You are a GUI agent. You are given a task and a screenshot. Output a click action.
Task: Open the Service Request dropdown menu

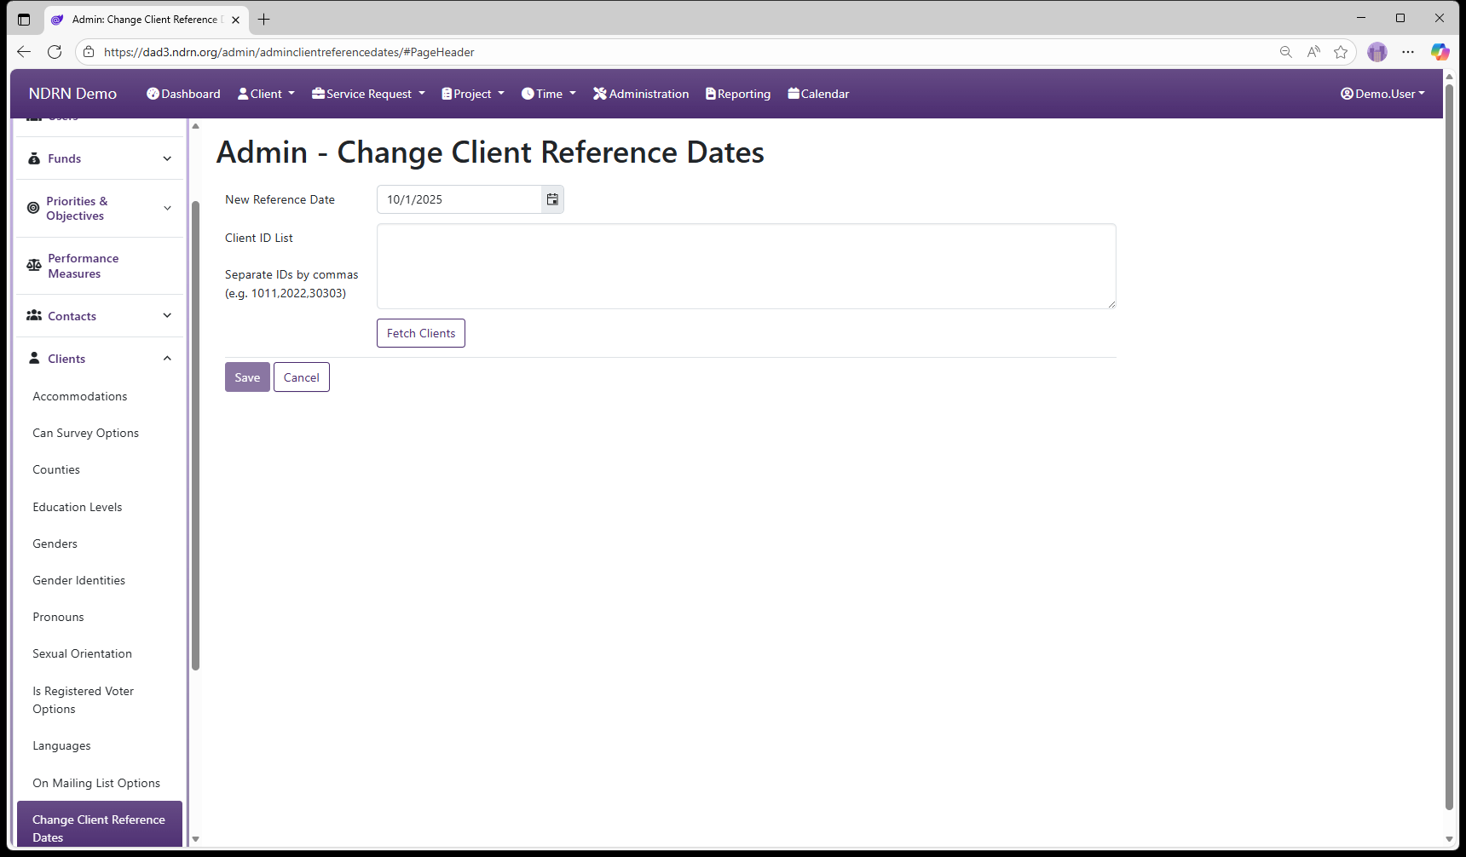pos(368,94)
